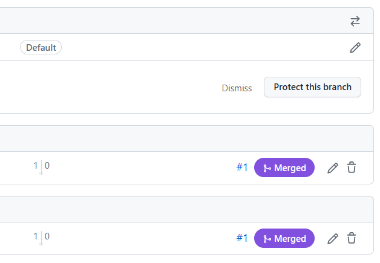Click the ahead count "0" in the bottom panel
Screen dimensions: 380x263
(47, 236)
